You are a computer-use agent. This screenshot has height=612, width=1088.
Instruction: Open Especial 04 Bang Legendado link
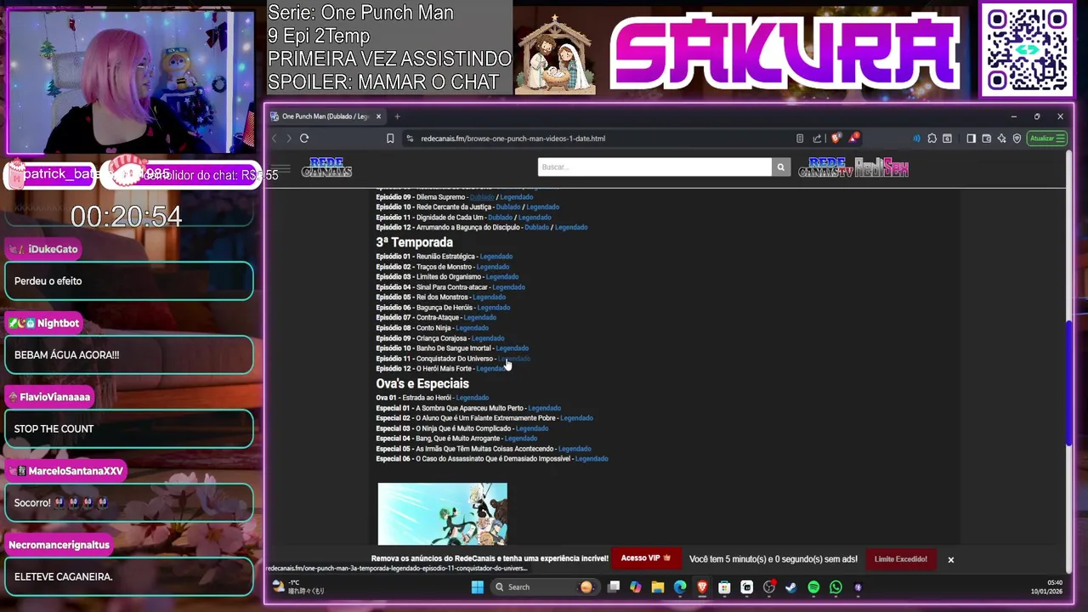pyautogui.click(x=520, y=439)
